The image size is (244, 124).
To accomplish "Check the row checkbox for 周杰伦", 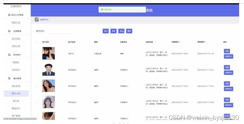I will tap(37, 54).
